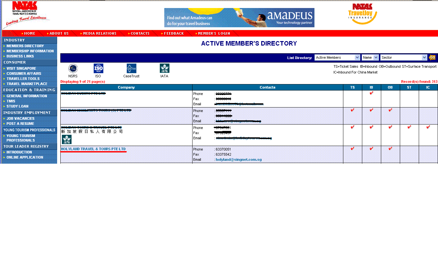Click the OB checkmark in Holyland row
This screenshot has height=267, width=438.
tap(391, 148)
